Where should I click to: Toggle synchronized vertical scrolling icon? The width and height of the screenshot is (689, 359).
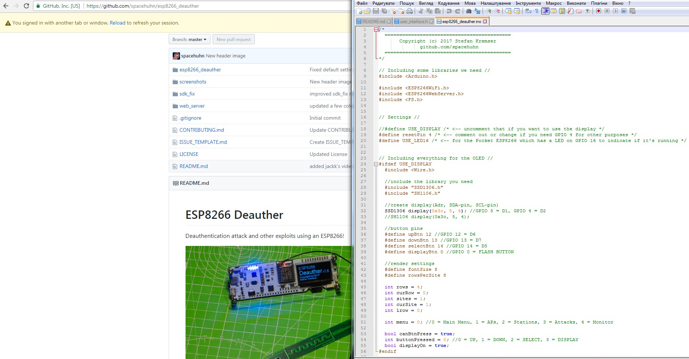coord(508,11)
